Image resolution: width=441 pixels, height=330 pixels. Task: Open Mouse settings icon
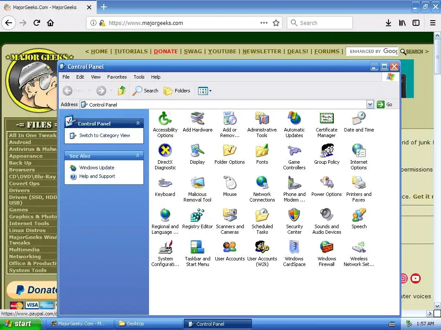(x=230, y=186)
